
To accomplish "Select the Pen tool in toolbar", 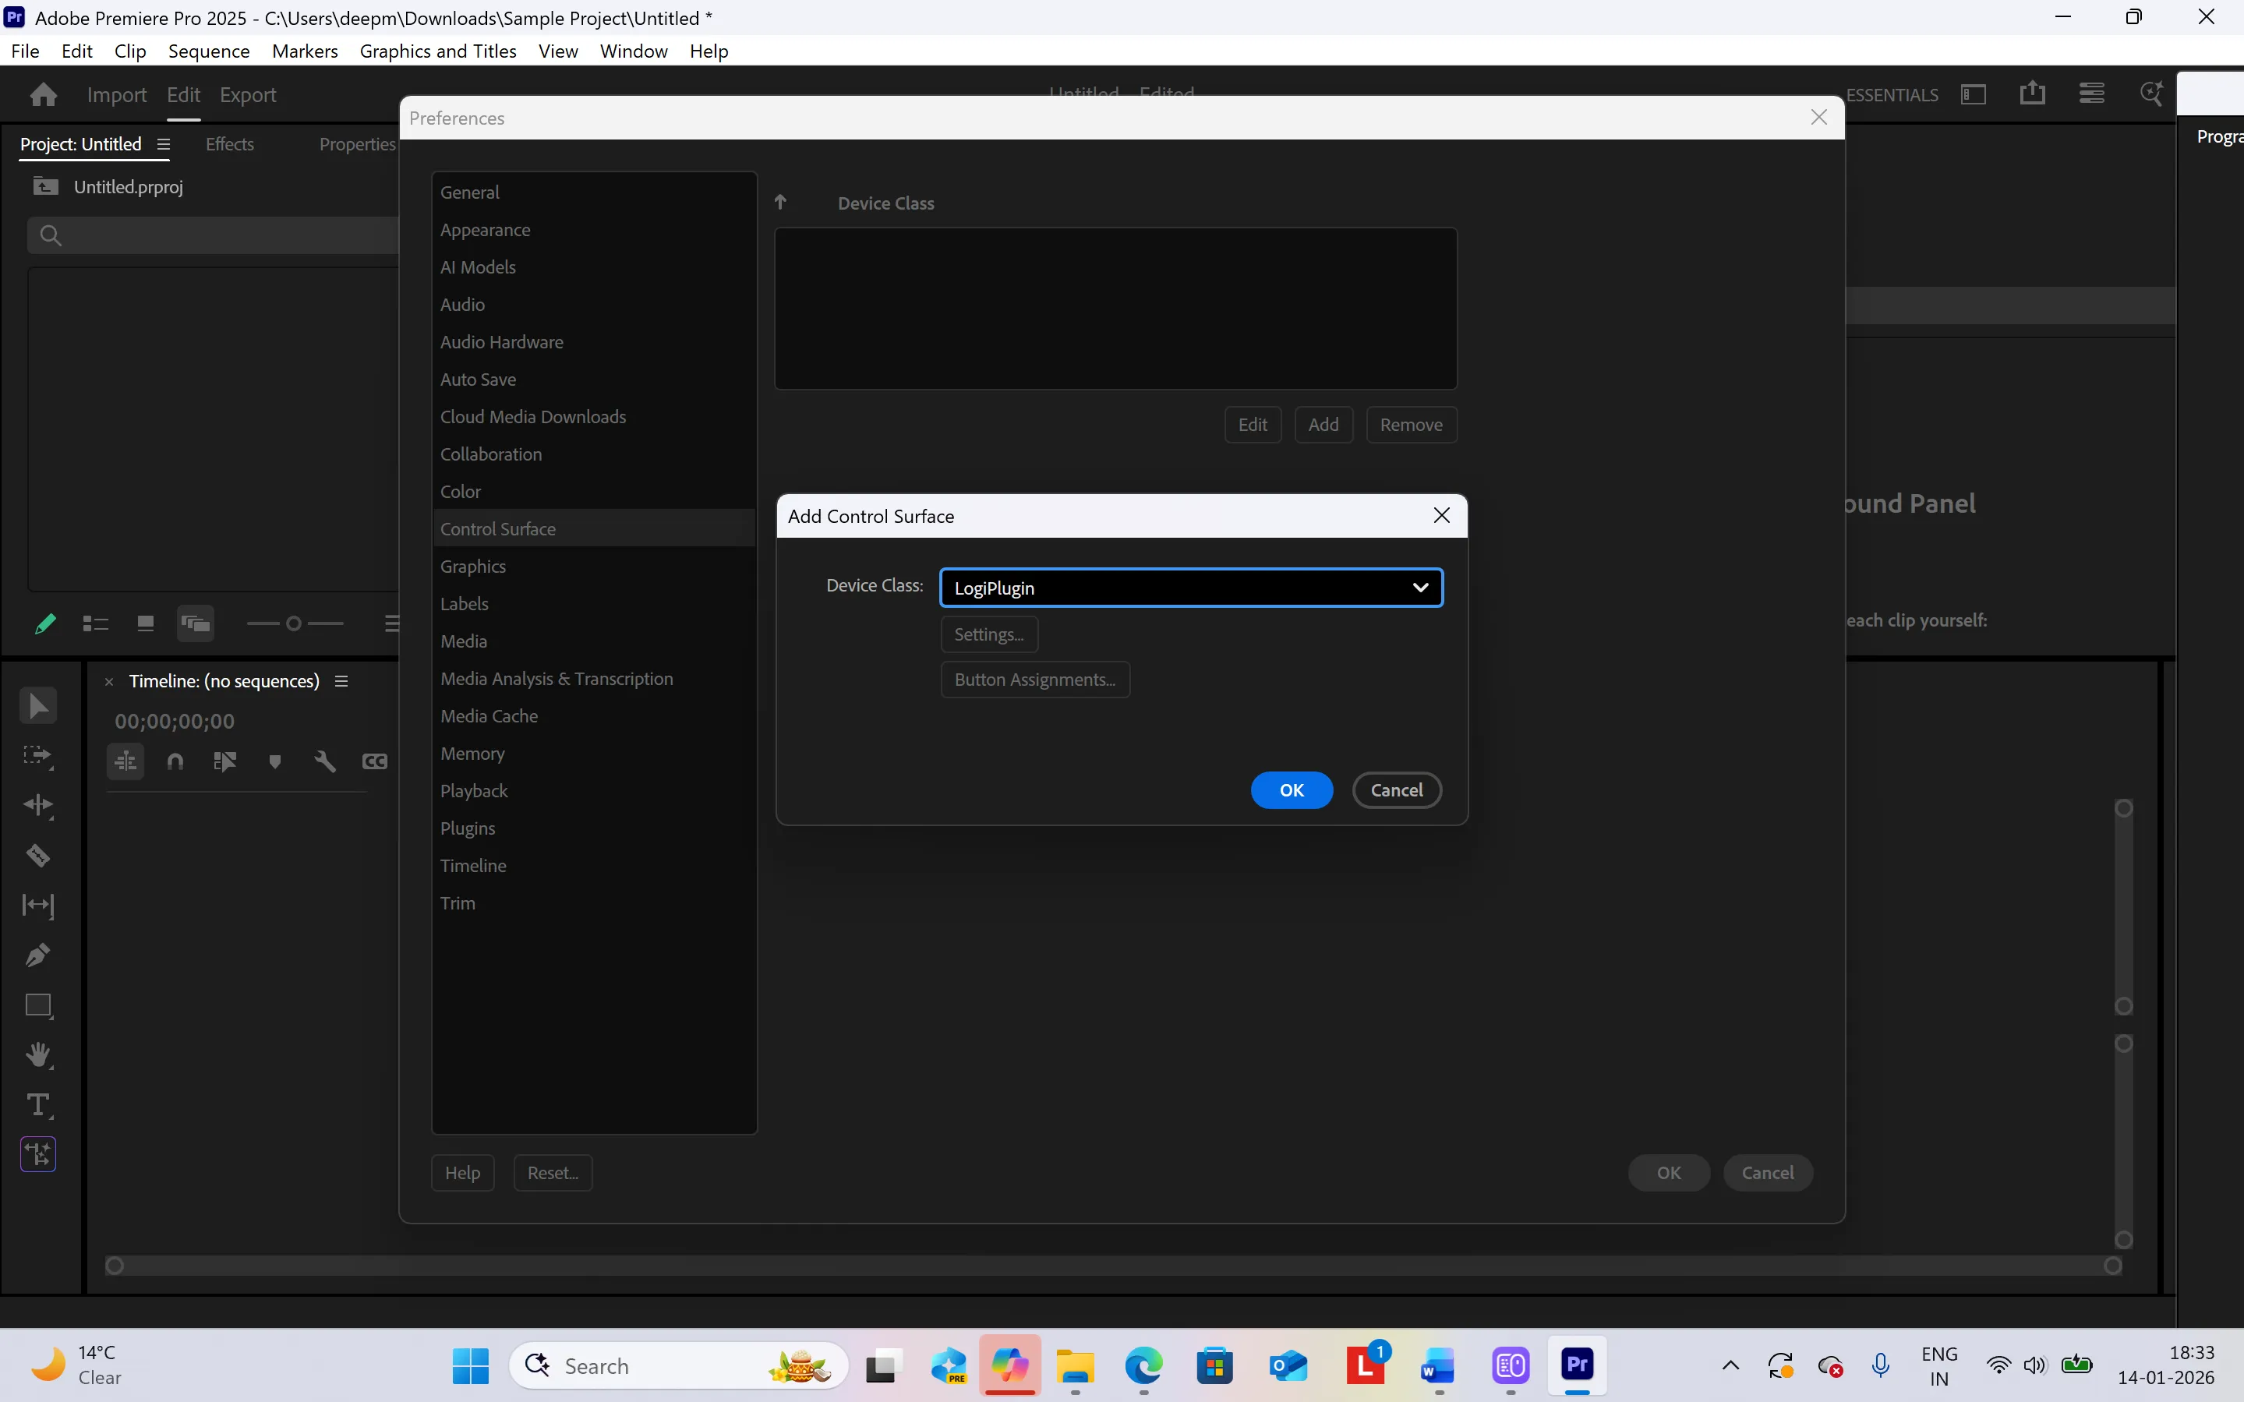I will click(x=38, y=955).
